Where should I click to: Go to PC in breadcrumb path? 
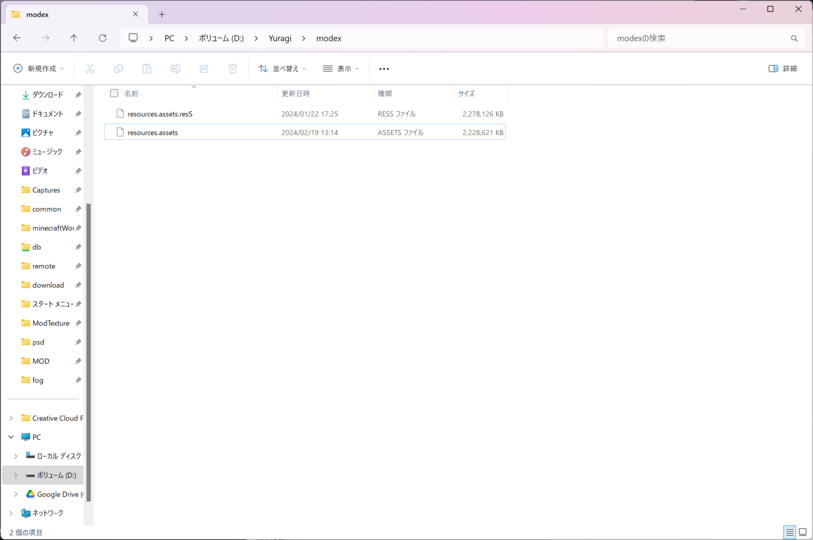(x=170, y=38)
